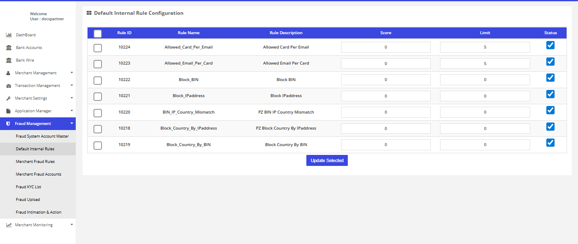Expand the Merchant Management dropdown arrow

coord(72,73)
